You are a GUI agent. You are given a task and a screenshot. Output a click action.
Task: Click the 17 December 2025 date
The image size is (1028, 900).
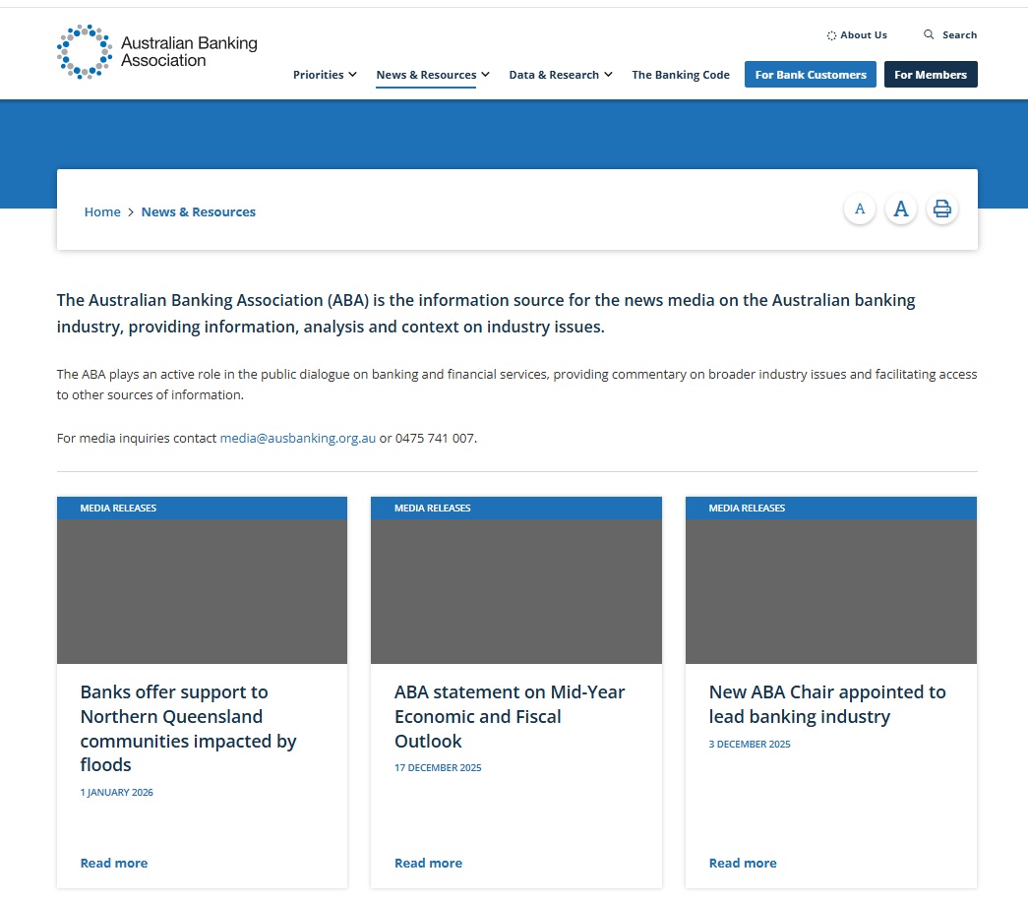(438, 767)
